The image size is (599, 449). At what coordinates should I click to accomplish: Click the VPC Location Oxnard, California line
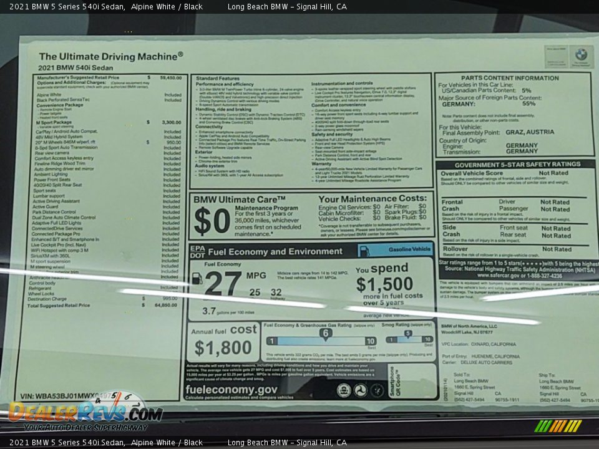tap(479, 344)
